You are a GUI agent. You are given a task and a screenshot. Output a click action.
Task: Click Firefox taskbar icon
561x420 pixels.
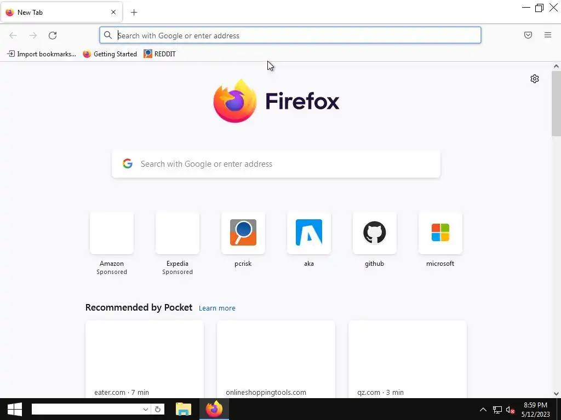(x=214, y=409)
